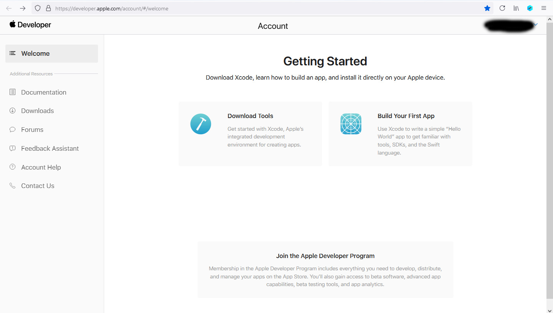Reload the page with refresh icon
553x313 pixels.
pos(502,8)
